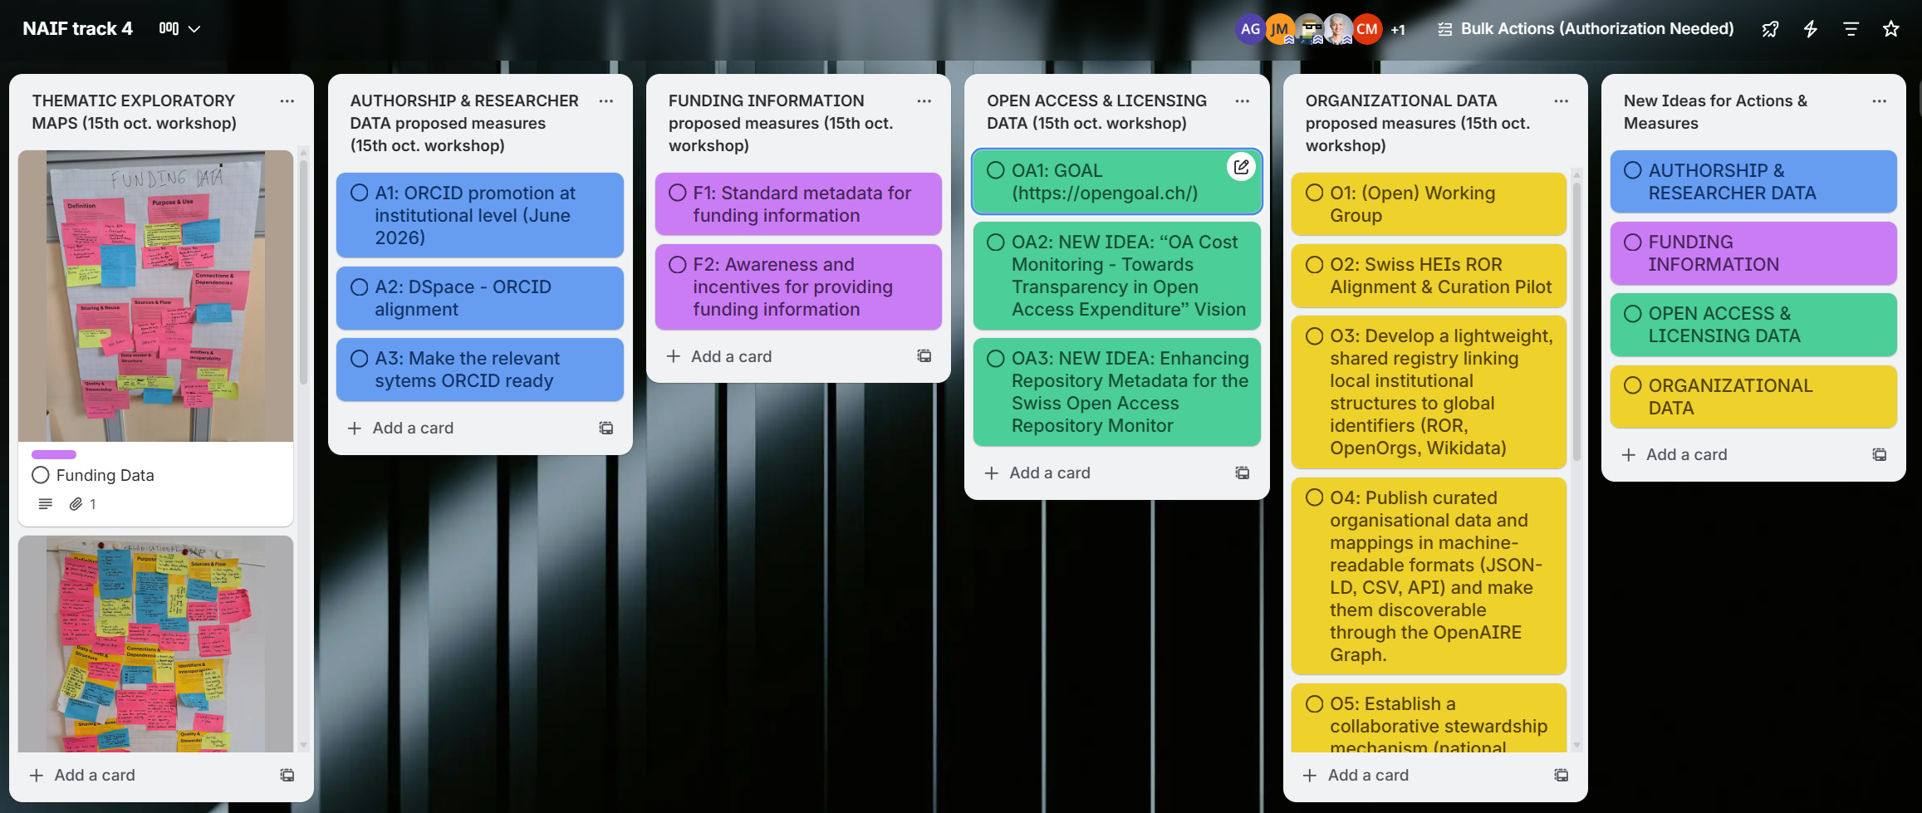Screen dimensions: 1922x813
Task: Star the NAIF track 4 board
Action: click(1891, 28)
